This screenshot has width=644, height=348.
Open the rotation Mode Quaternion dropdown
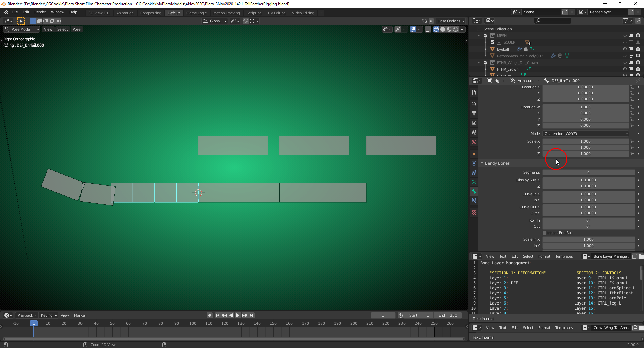click(x=585, y=134)
